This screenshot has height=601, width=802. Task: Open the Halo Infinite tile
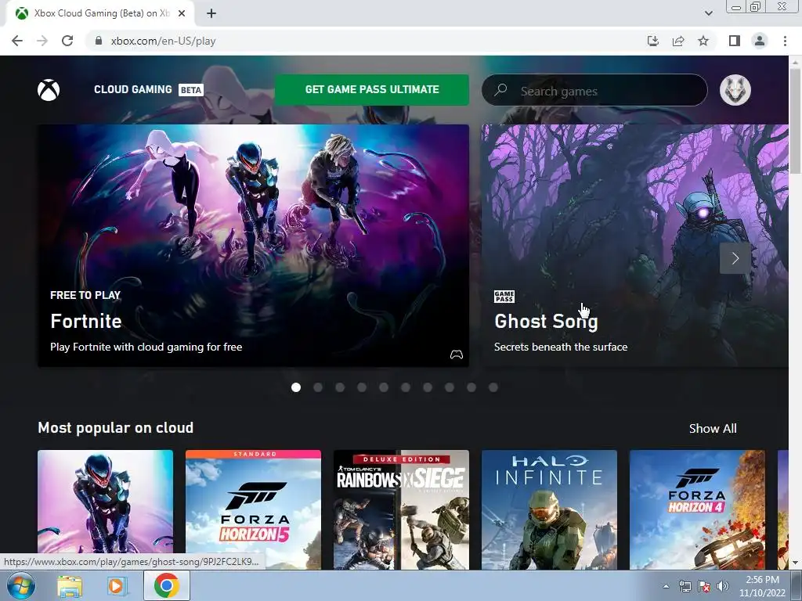pos(549,509)
